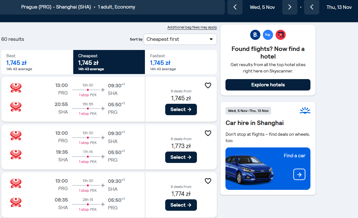Open the Sort by Cheapest first dropdown
Screen dimensions: 358x218
point(180,39)
